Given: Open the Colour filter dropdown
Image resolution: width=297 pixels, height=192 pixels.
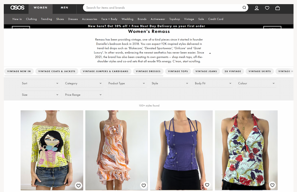Looking at the screenshot, I should [256, 83].
